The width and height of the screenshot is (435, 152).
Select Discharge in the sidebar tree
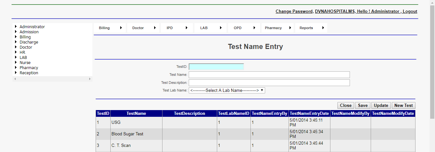(x=29, y=42)
